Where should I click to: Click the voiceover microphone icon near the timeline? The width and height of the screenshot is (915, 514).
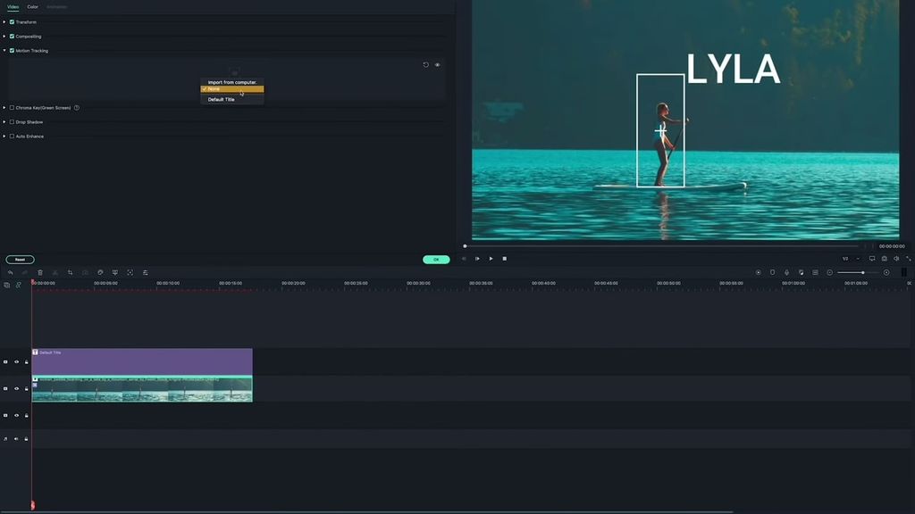[785, 272]
